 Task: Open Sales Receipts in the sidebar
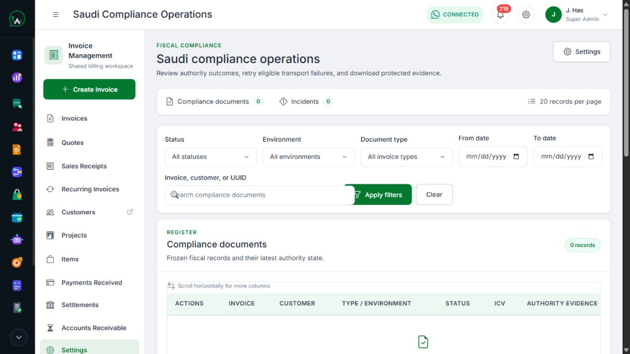(x=89, y=166)
